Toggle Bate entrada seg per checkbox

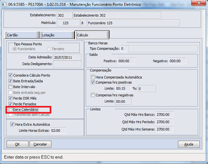pos(10,92)
